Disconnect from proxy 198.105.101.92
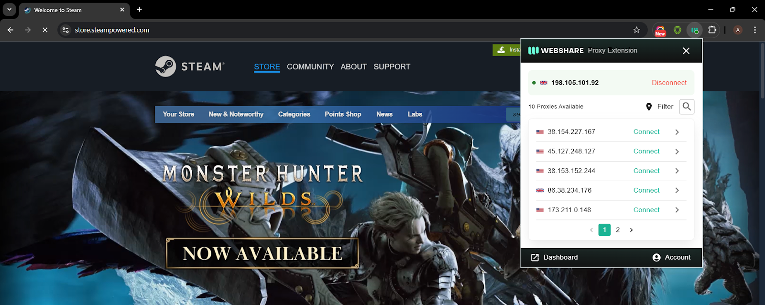The image size is (765, 305). pyautogui.click(x=669, y=83)
